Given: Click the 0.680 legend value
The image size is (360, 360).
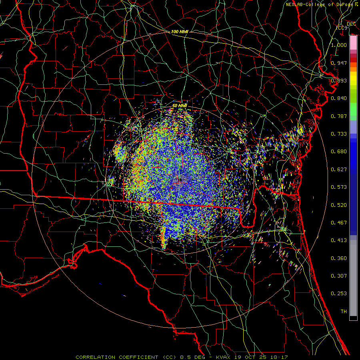Looking at the screenshot, I should (x=339, y=152).
